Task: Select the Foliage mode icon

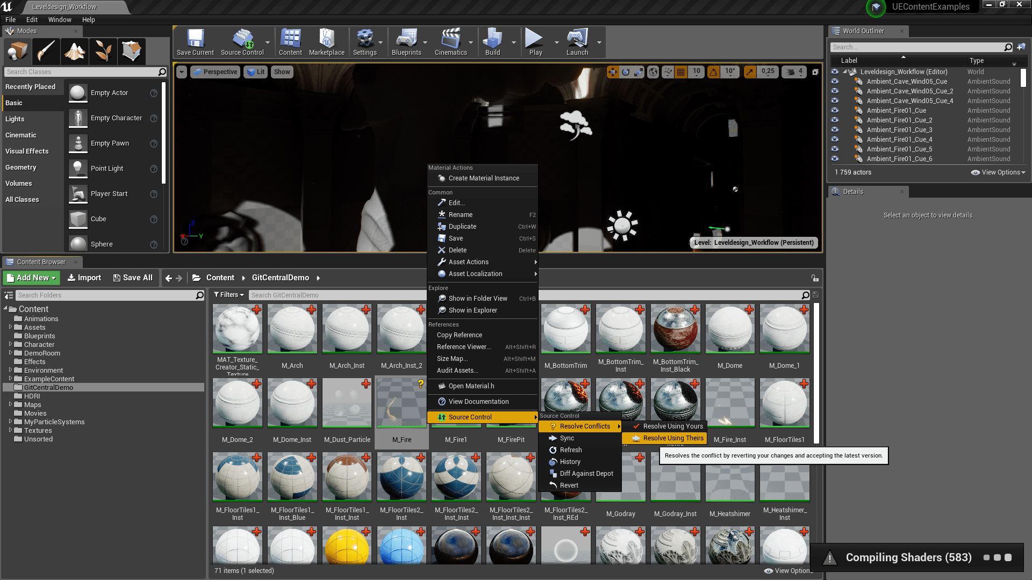Action: (x=103, y=52)
